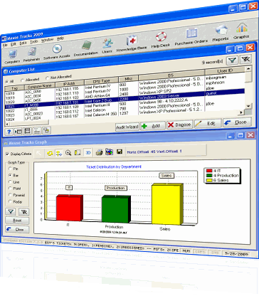Select the Line graph type
Image resolution: width=259 pixels, height=296 pixels.
[10, 182]
